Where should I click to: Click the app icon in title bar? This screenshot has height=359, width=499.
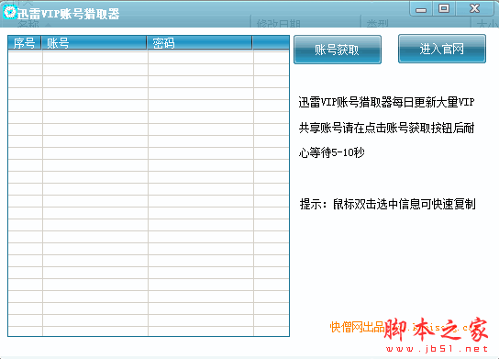click(9, 13)
